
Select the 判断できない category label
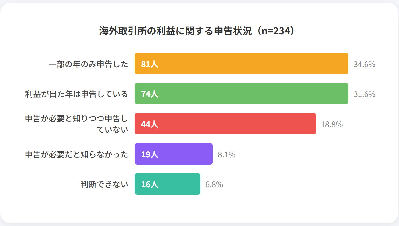coord(104,184)
